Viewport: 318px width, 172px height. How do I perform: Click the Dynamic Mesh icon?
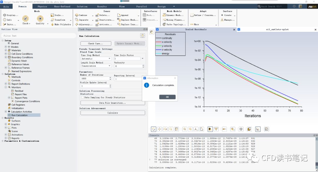[164, 15]
